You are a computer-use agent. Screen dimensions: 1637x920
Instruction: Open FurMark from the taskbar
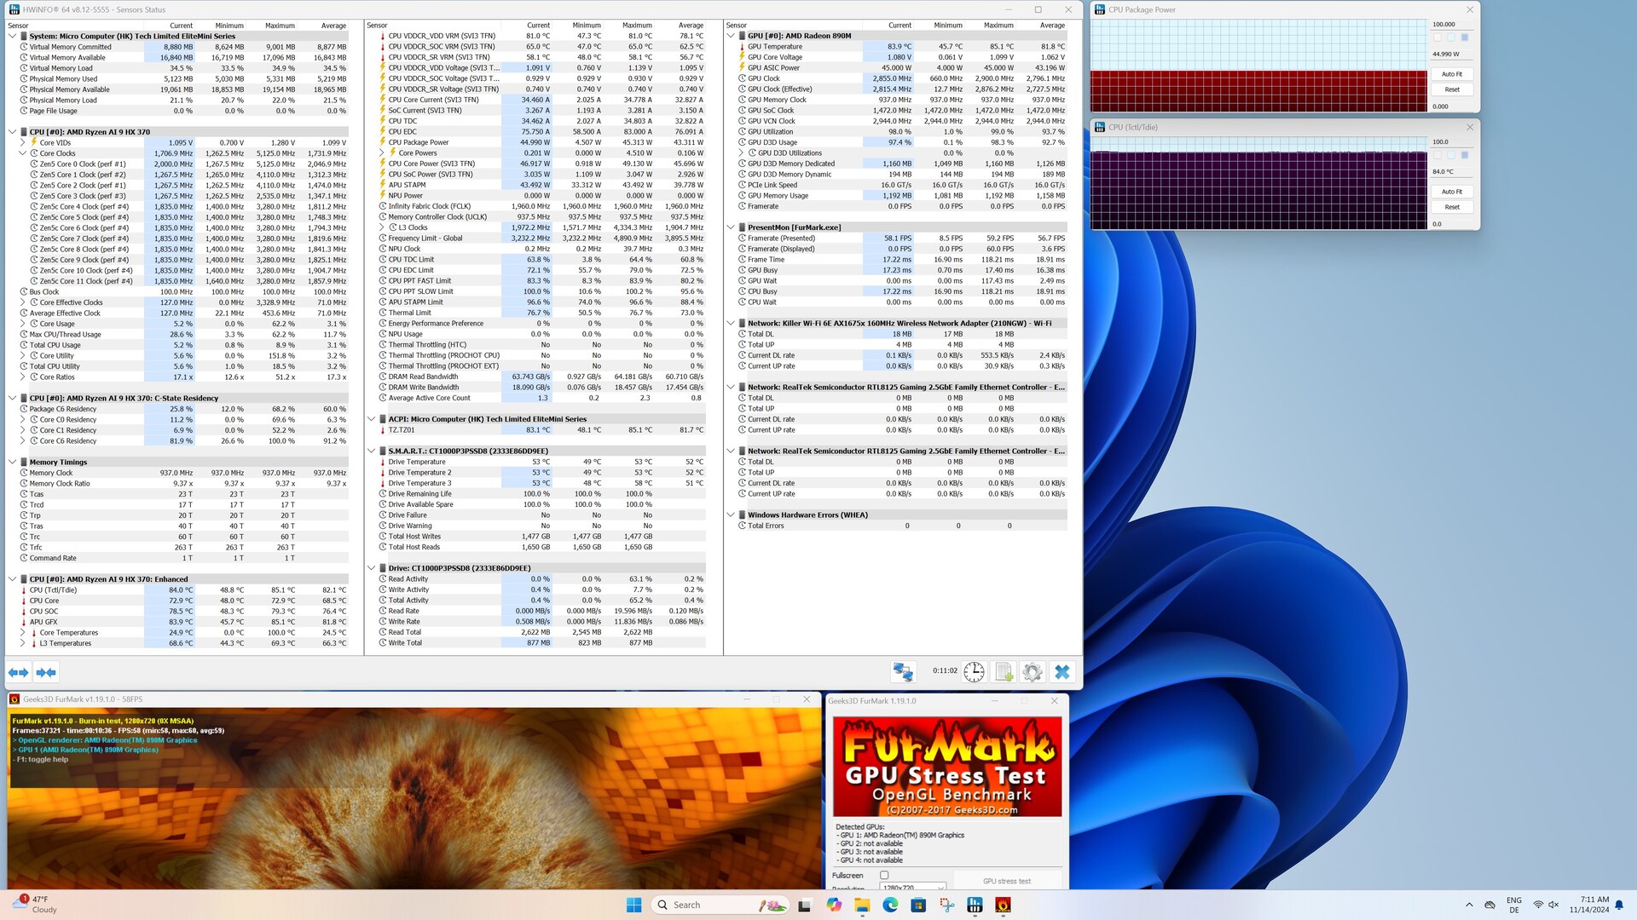click(x=1003, y=905)
